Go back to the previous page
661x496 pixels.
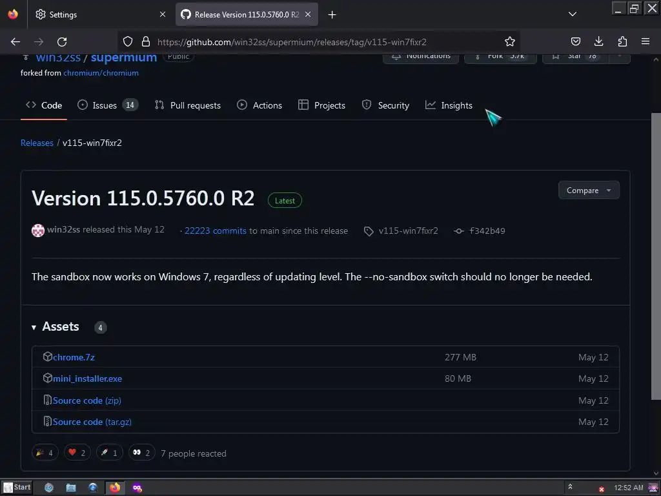15,42
